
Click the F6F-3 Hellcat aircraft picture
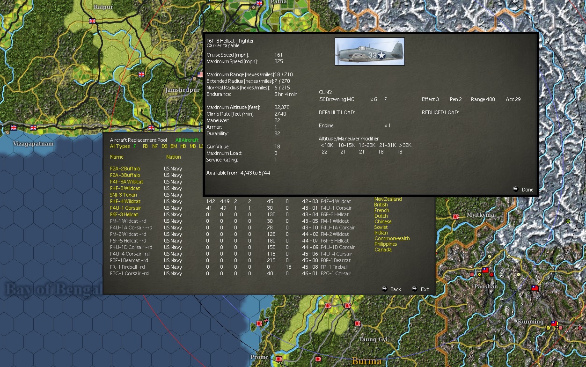tap(370, 51)
